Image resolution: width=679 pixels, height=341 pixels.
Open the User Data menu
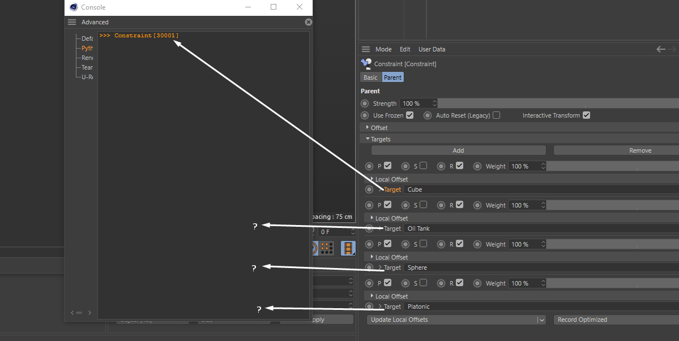point(432,49)
